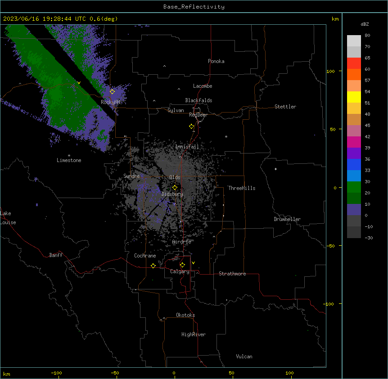
Task: Click the Airdrie city label
Action: click(x=182, y=242)
